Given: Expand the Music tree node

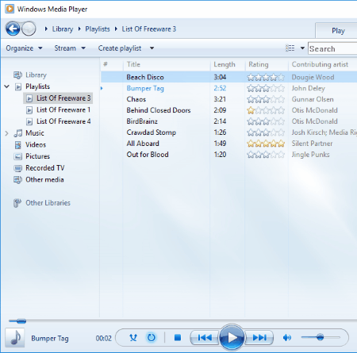Looking at the screenshot, I should click(x=7, y=133).
